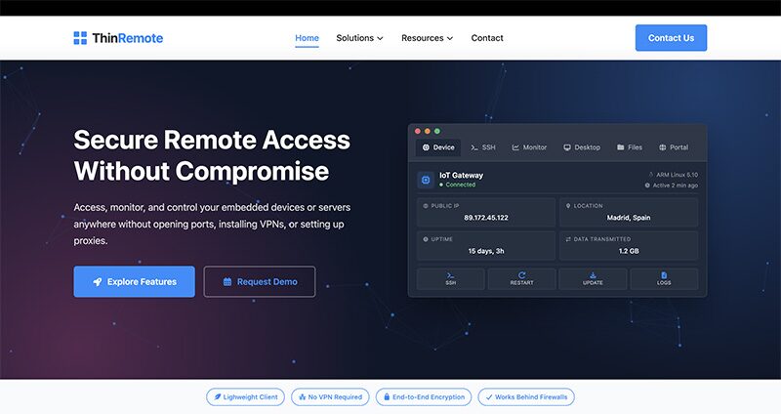
Task: Open the Home nav link
Action: (307, 38)
